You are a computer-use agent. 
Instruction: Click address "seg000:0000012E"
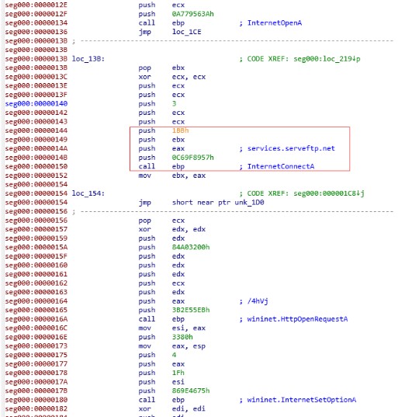click(36, 5)
